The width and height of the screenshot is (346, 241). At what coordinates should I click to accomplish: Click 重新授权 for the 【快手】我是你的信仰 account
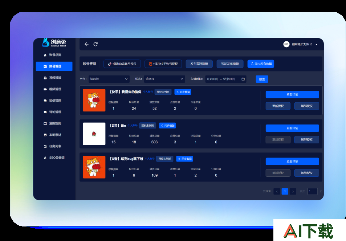tap(278, 106)
